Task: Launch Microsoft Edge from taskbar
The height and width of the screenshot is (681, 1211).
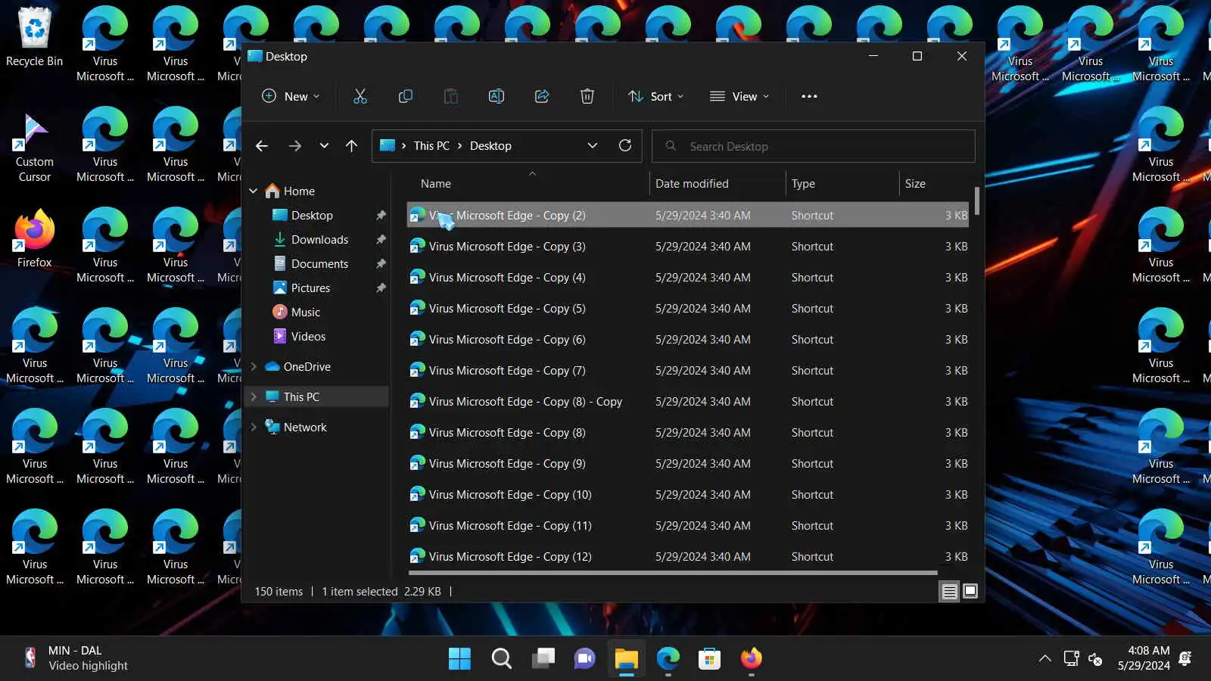Action: click(x=668, y=658)
